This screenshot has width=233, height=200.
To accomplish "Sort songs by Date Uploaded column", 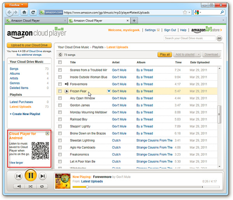I will [x=200, y=62].
